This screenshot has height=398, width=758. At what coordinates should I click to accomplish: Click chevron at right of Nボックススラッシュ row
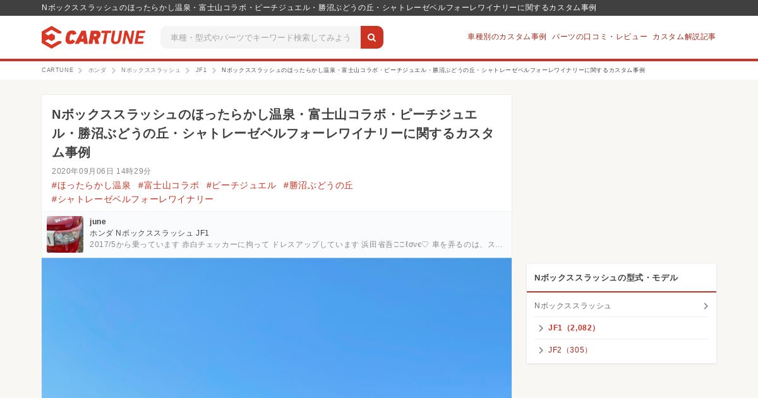(x=706, y=306)
